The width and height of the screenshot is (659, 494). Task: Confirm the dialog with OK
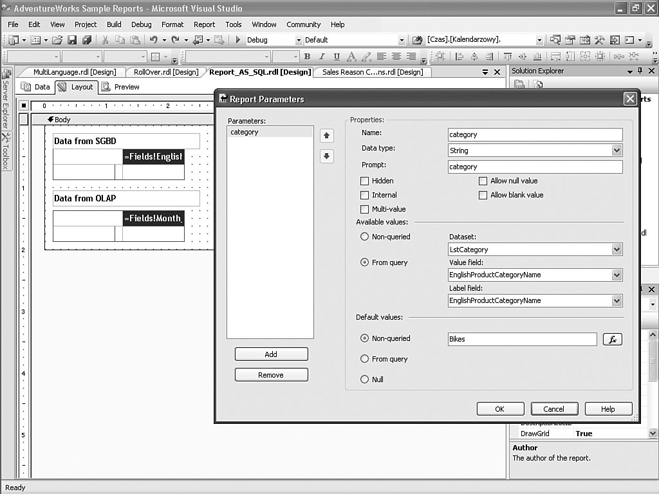click(x=500, y=408)
